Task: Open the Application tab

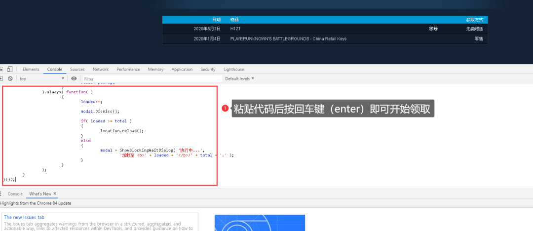Action: (x=182, y=70)
